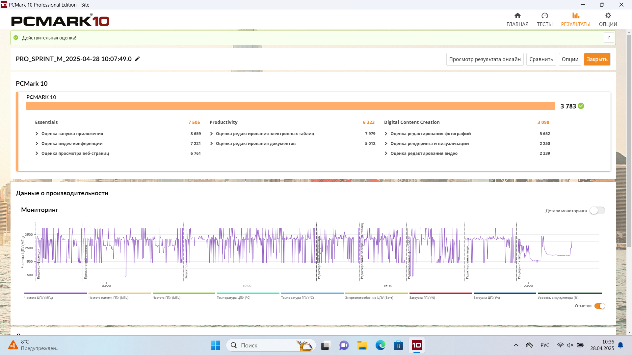Open the ГЛАВНАЯ home icon

pos(517,15)
